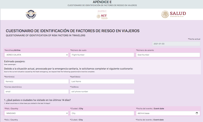Viewport: 203px width, 122px height.
Task: Click the Name(s) text field
Action: click(36, 81)
